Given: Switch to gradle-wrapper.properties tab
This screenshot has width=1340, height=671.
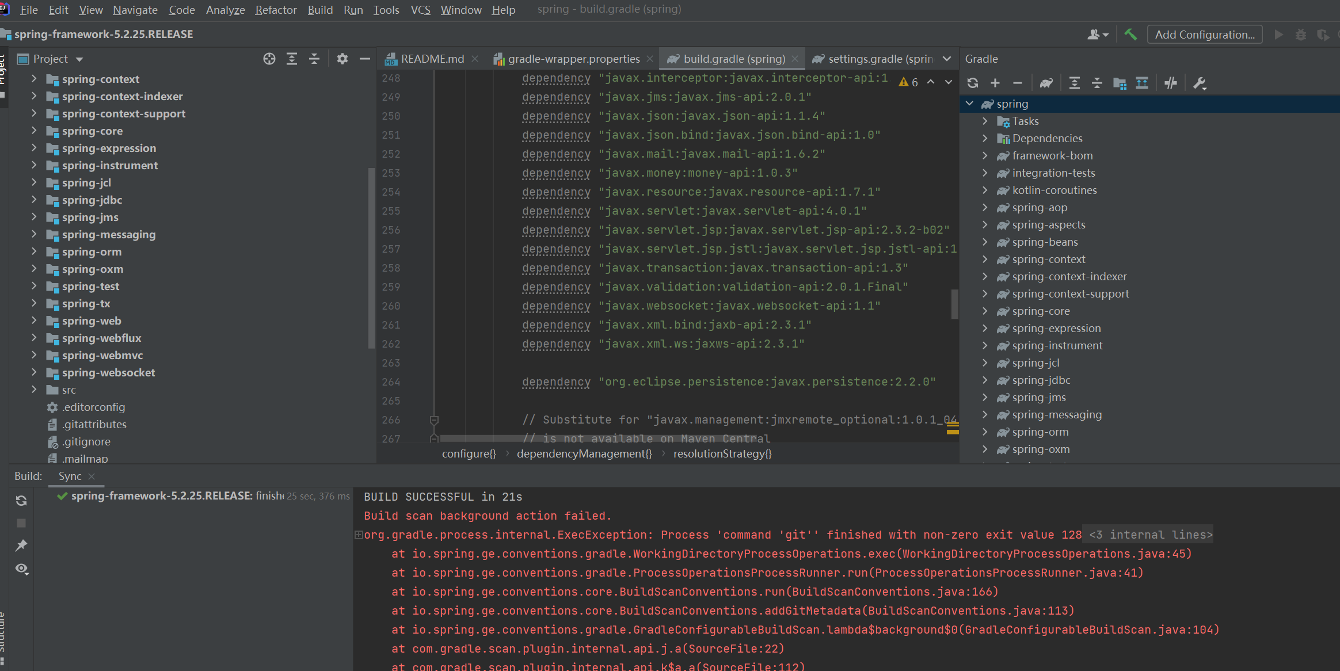Looking at the screenshot, I should tap(573, 59).
